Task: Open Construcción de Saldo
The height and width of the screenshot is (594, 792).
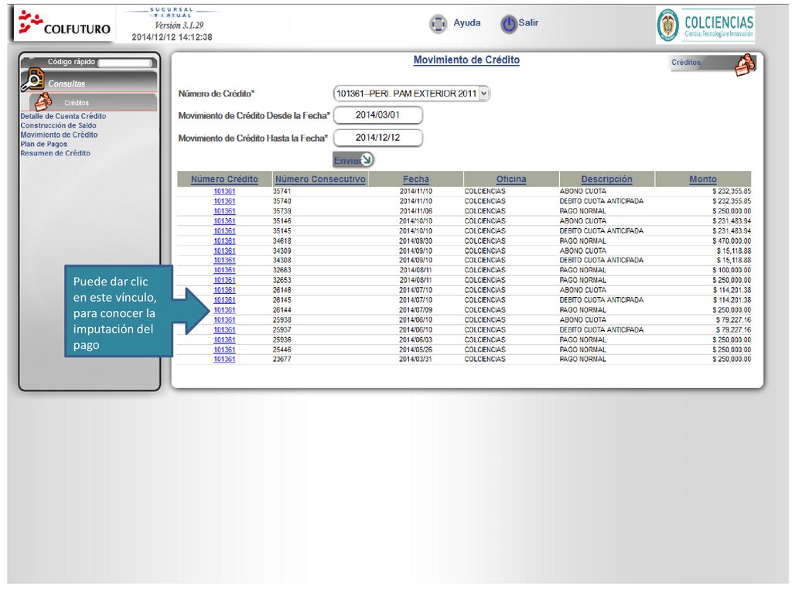Action: (58, 125)
